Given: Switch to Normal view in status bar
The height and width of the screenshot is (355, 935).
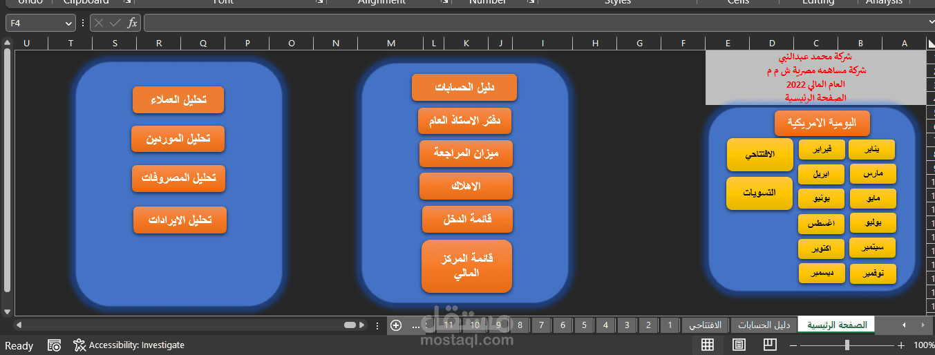Looking at the screenshot, I should pos(708,345).
